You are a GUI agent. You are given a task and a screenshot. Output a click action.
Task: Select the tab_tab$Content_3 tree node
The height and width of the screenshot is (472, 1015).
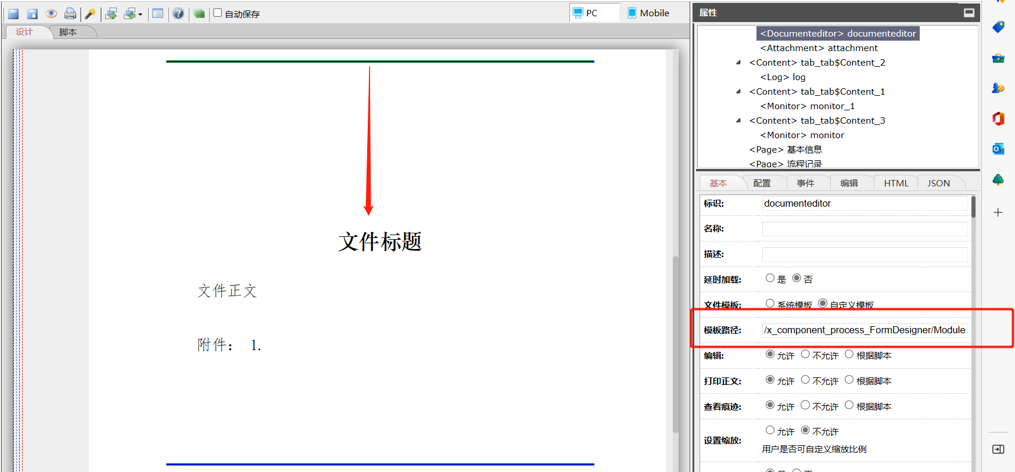[817, 121]
